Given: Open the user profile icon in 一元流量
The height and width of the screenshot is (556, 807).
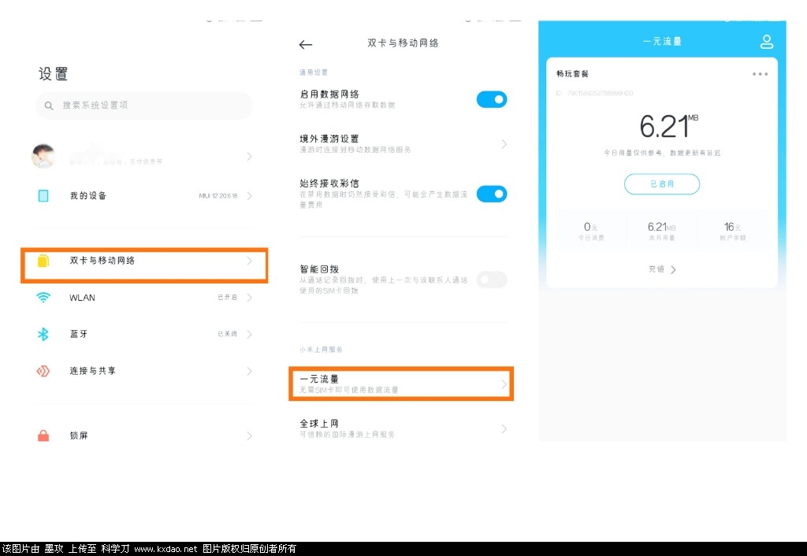Looking at the screenshot, I should (x=766, y=42).
